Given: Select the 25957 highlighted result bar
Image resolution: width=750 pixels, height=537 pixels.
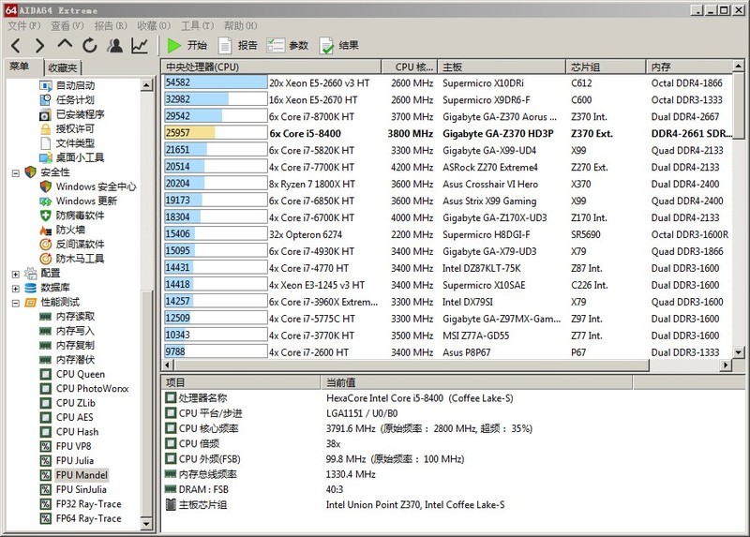Looking at the screenshot, I should pyautogui.click(x=216, y=133).
